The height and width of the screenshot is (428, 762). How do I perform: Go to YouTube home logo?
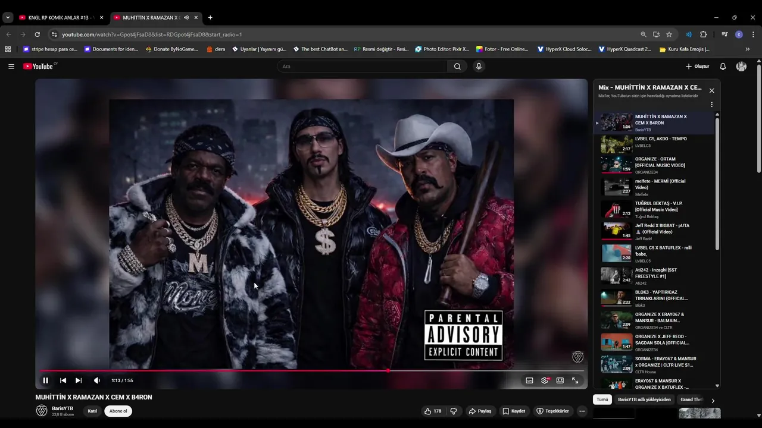tap(39, 67)
